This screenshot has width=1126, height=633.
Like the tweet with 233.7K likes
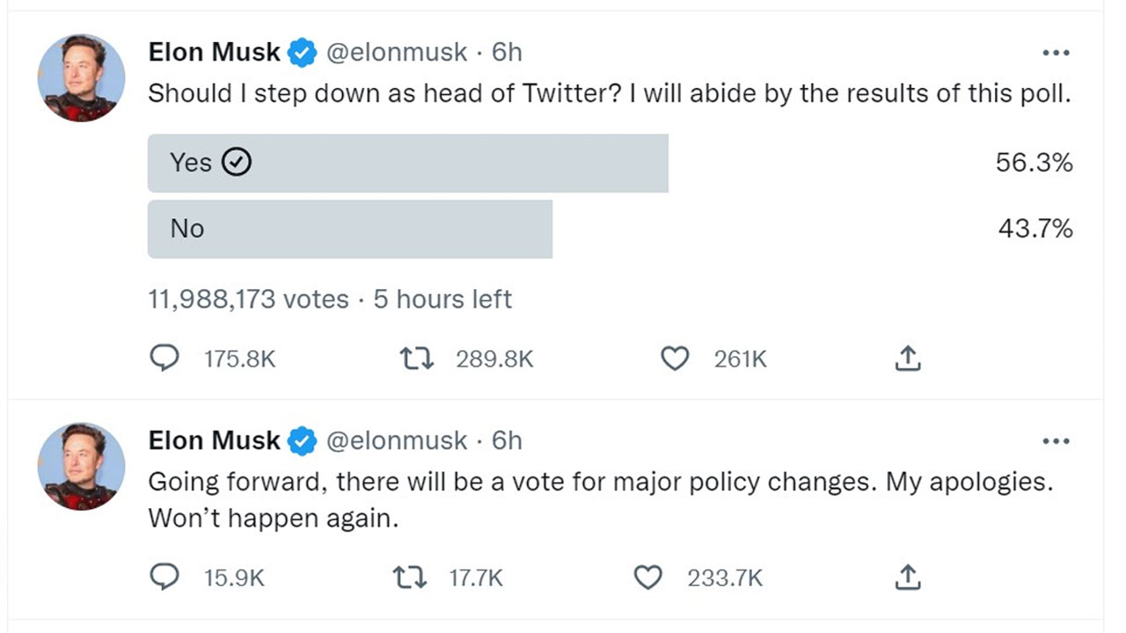[x=648, y=578]
